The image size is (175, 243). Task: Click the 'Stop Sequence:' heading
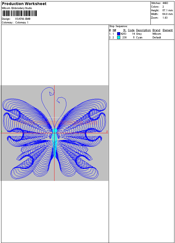tap(119, 26)
